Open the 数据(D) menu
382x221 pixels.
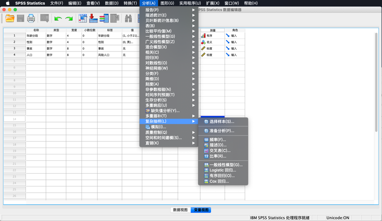coord(111,3)
